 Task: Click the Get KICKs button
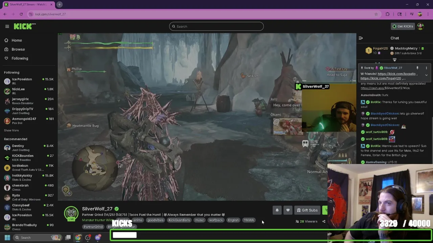(403, 26)
